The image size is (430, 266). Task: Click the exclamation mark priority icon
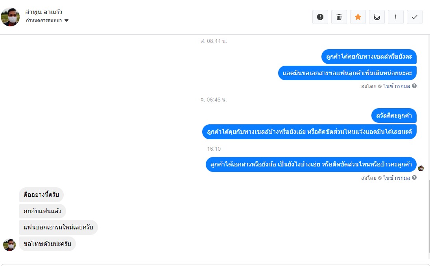tap(395, 17)
